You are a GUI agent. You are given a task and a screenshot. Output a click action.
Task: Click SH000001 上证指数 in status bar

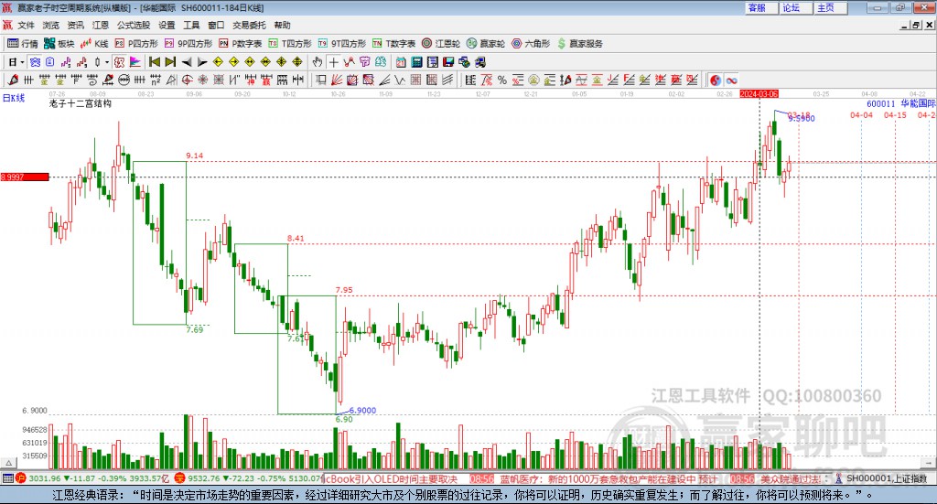click(886, 478)
